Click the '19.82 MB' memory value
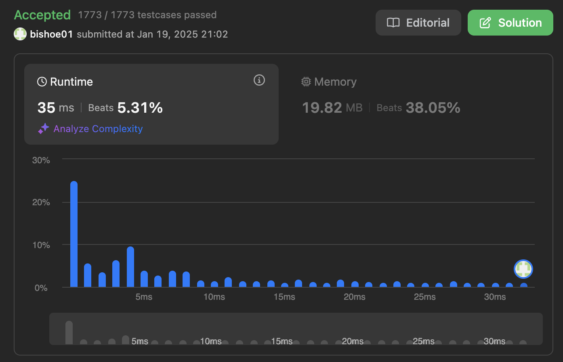 coord(332,107)
